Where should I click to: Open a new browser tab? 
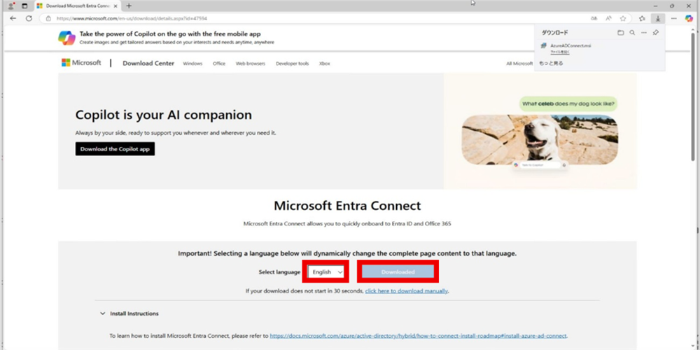(x=129, y=6)
